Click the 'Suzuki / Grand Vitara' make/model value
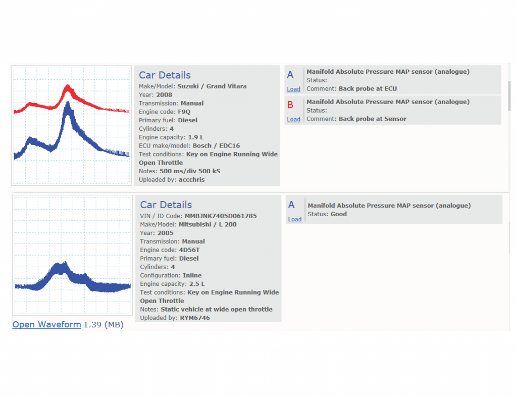The height and width of the screenshot is (397, 517). [x=212, y=86]
